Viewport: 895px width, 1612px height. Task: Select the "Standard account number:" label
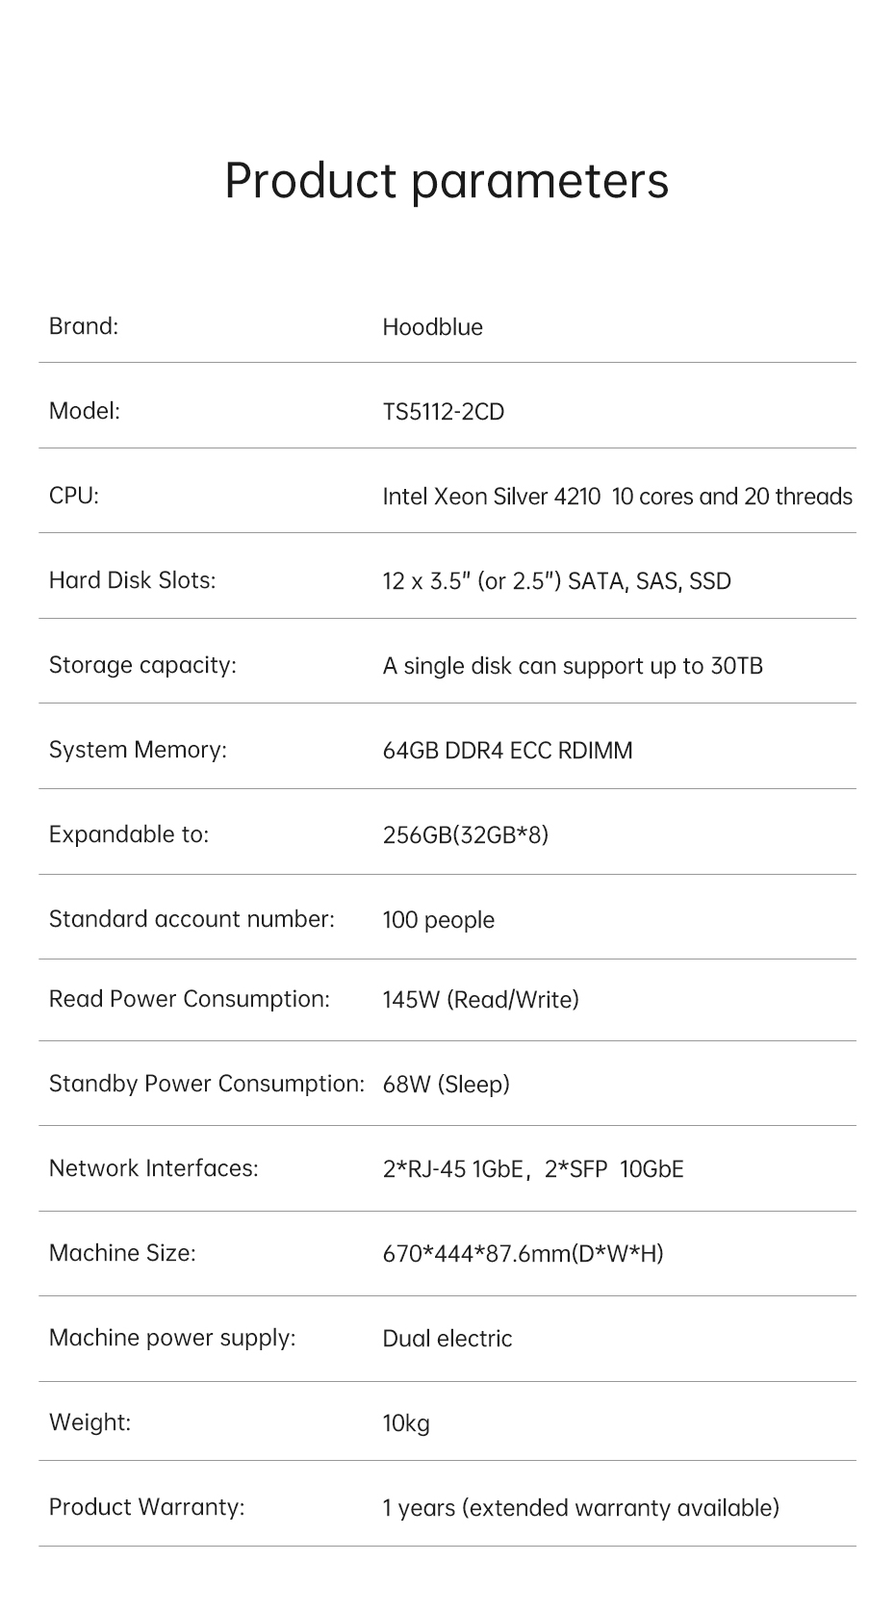[192, 919]
